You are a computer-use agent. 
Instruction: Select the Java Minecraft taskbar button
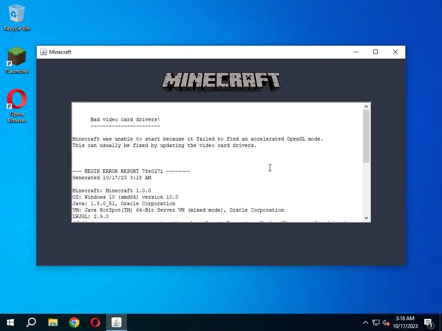117,322
